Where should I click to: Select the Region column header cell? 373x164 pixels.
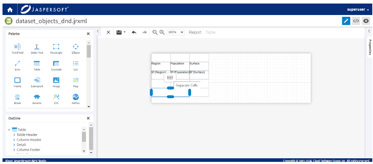point(161,66)
